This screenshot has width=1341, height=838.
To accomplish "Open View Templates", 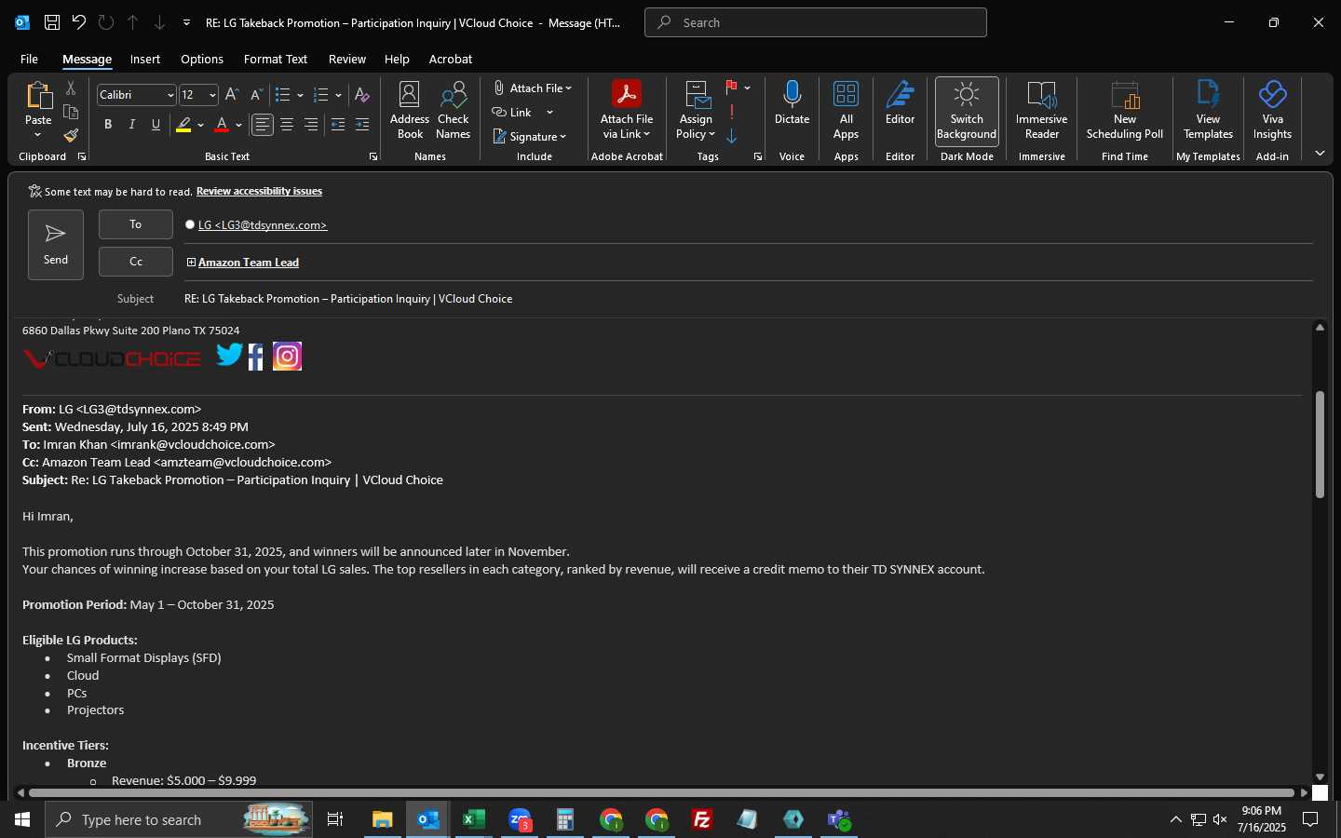I will [1209, 111].
